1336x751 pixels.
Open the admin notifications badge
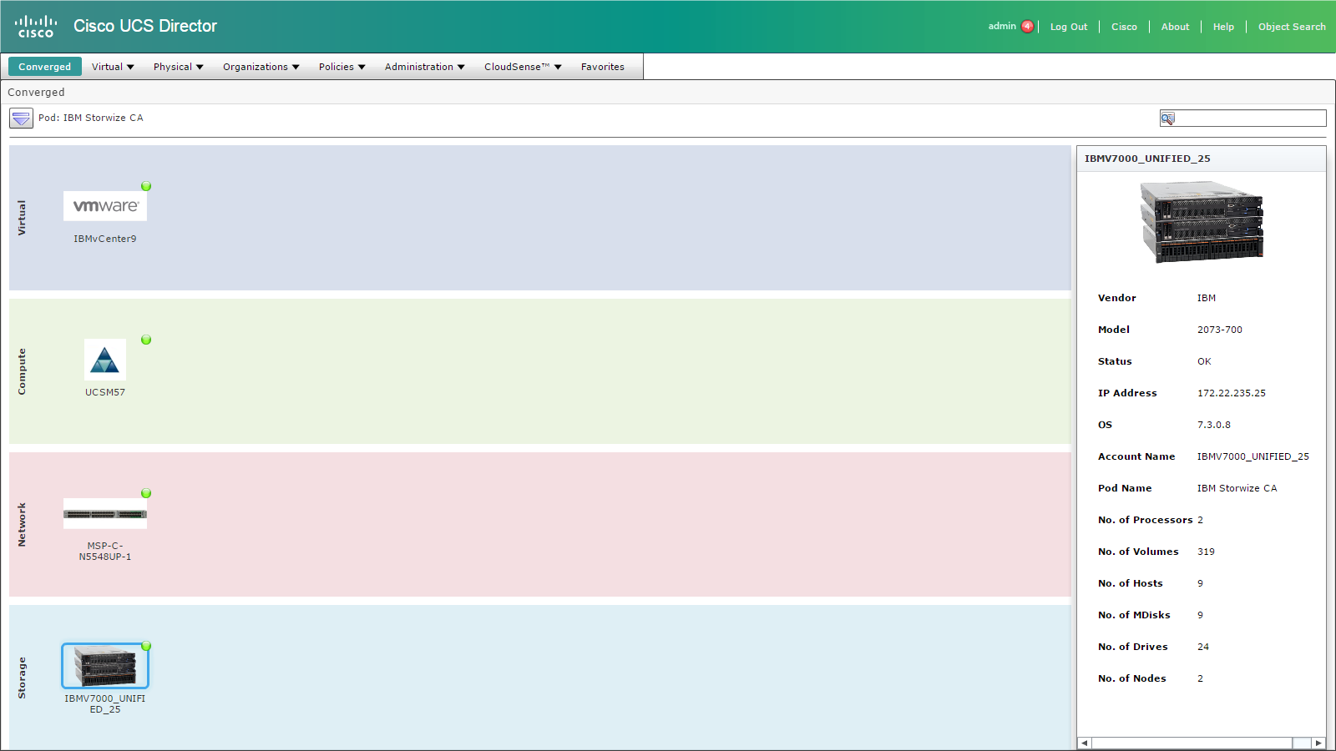click(1027, 27)
